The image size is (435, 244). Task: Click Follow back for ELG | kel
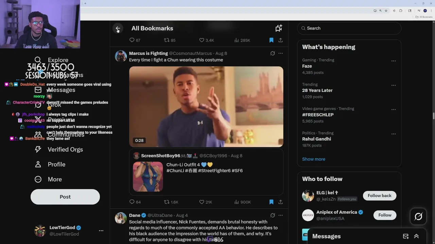point(380,196)
